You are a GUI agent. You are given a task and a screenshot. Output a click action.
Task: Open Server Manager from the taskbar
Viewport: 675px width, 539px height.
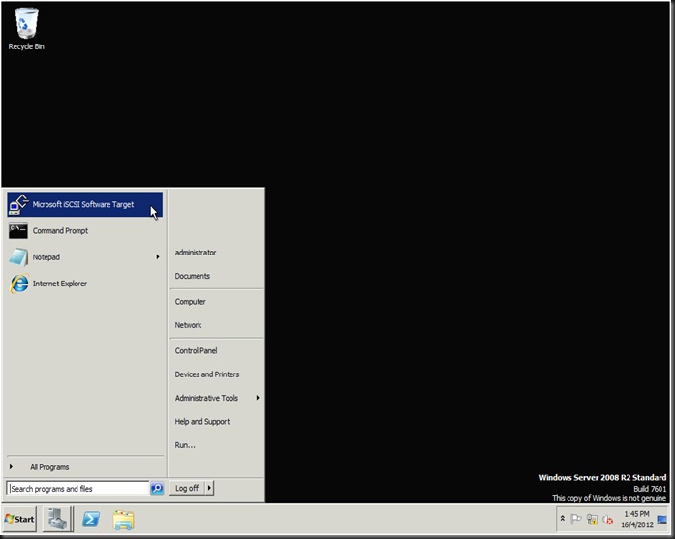click(x=58, y=519)
